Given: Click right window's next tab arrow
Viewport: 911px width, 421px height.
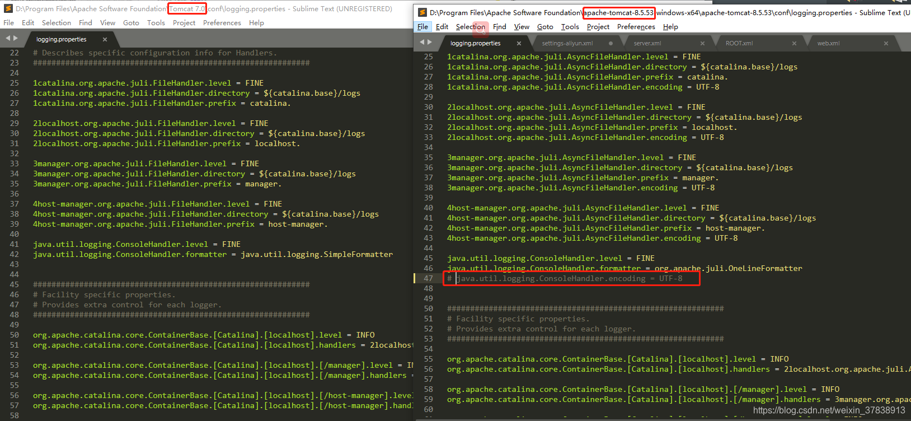Looking at the screenshot, I should 430,42.
